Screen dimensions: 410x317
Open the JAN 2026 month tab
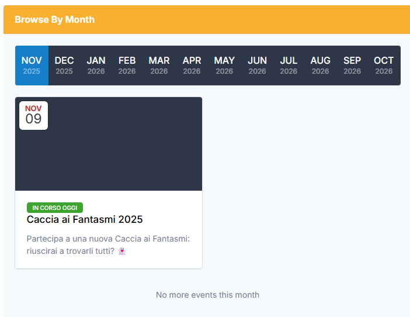pyautogui.click(x=96, y=66)
